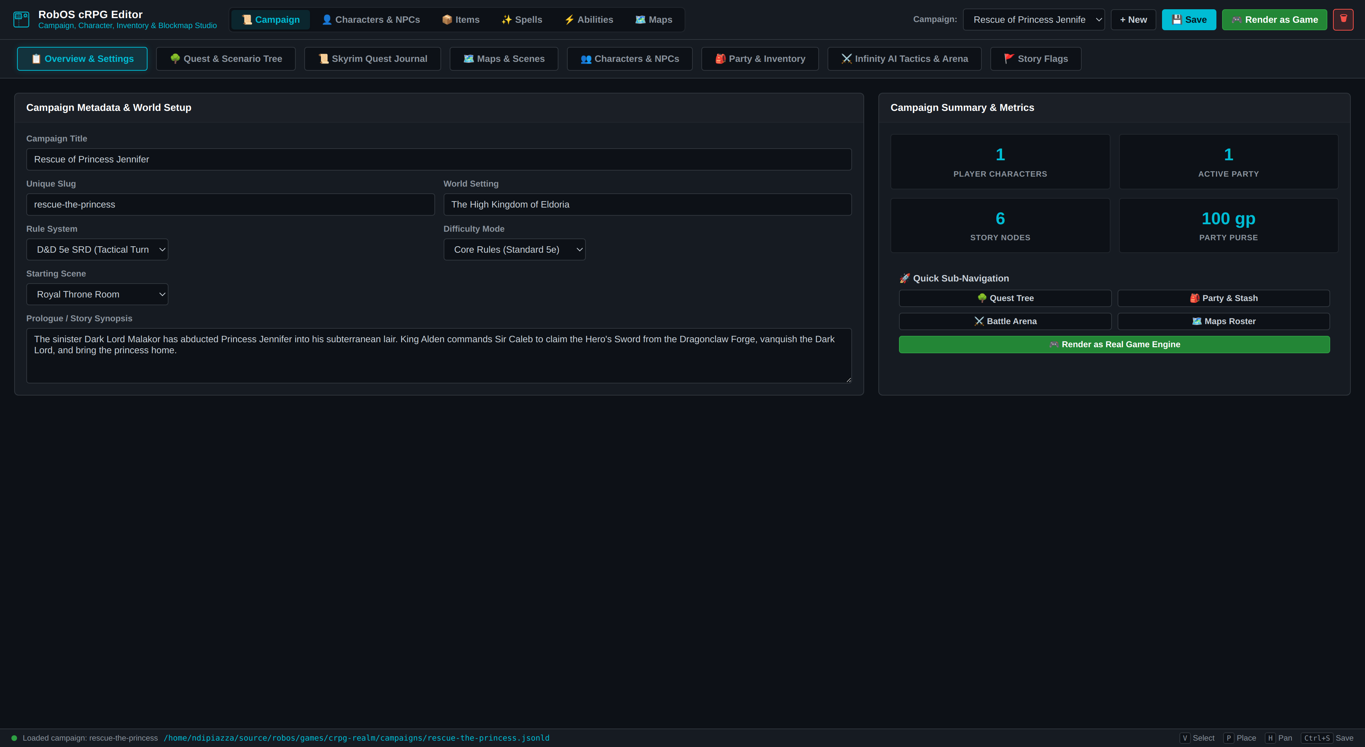Expand the Rule System dropdown
1365x747 pixels.
[97, 249]
